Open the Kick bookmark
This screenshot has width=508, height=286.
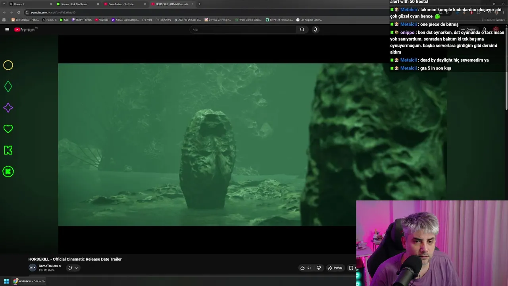[x=64, y=20]
